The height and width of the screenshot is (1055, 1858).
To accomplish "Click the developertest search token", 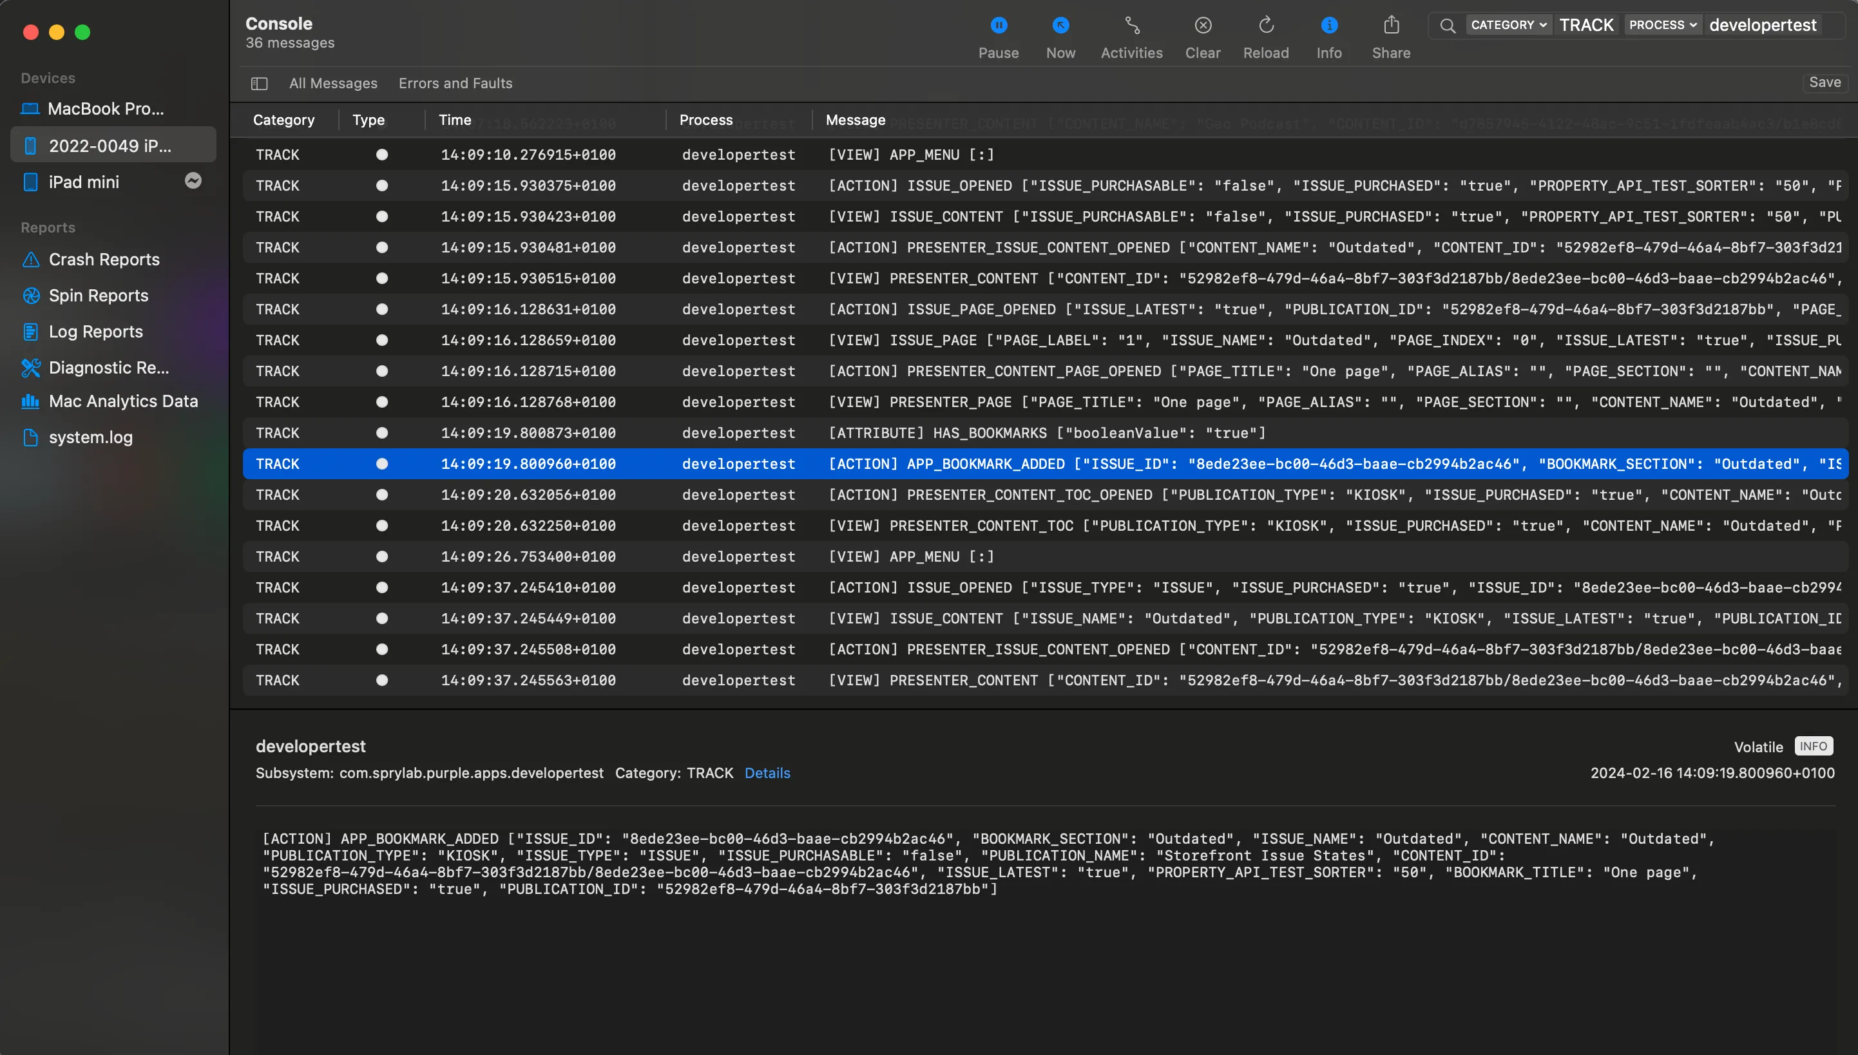I will 1763,24.
